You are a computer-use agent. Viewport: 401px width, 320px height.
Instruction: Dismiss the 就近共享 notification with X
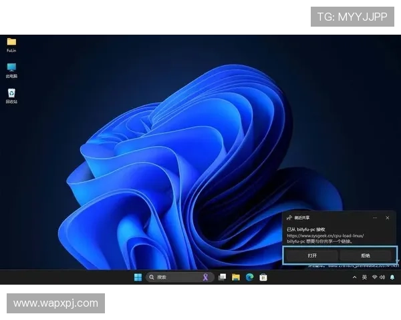pyautogui.click(x=388, y=217)
